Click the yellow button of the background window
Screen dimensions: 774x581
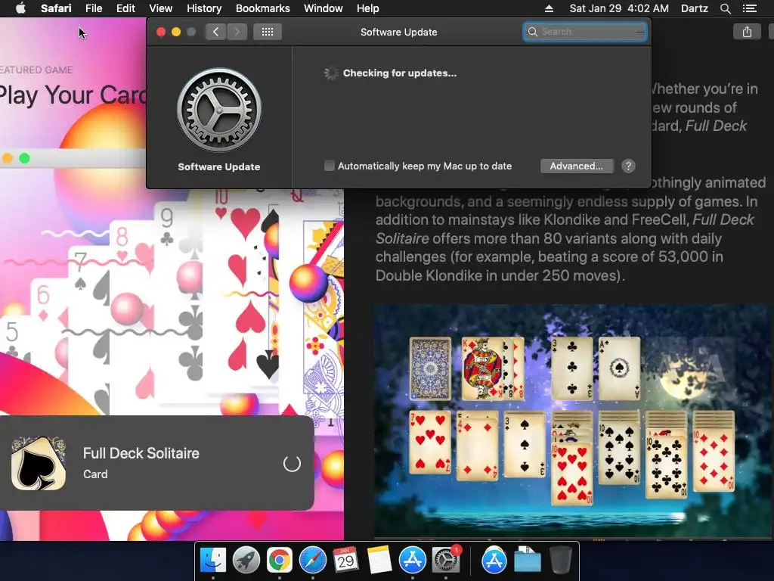coord(8,159)
